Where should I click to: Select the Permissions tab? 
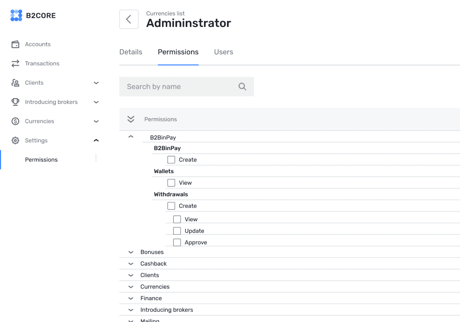tap(178, 52)
